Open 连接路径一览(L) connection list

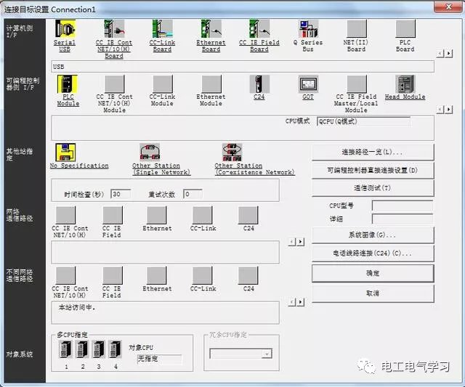point(372,152)
